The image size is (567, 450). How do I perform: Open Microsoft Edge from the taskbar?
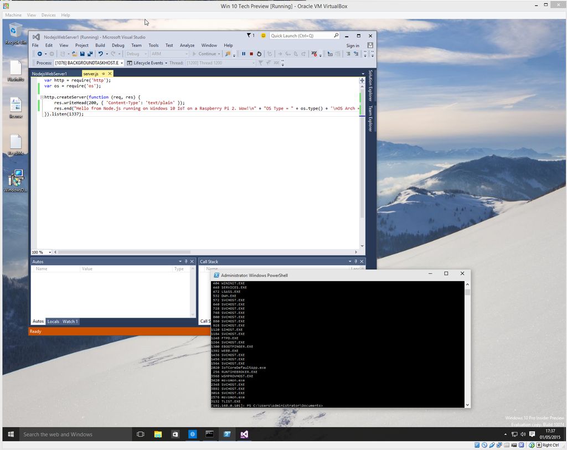192,435
